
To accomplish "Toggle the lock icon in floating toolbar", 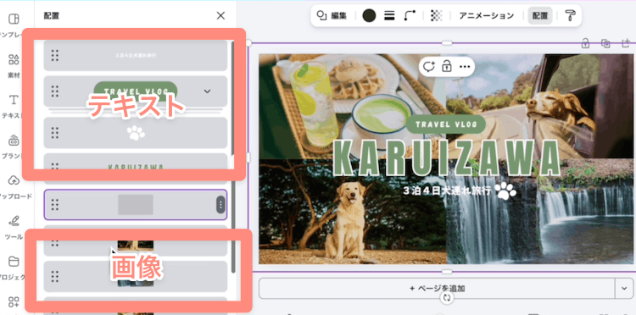I will point(447,65).
